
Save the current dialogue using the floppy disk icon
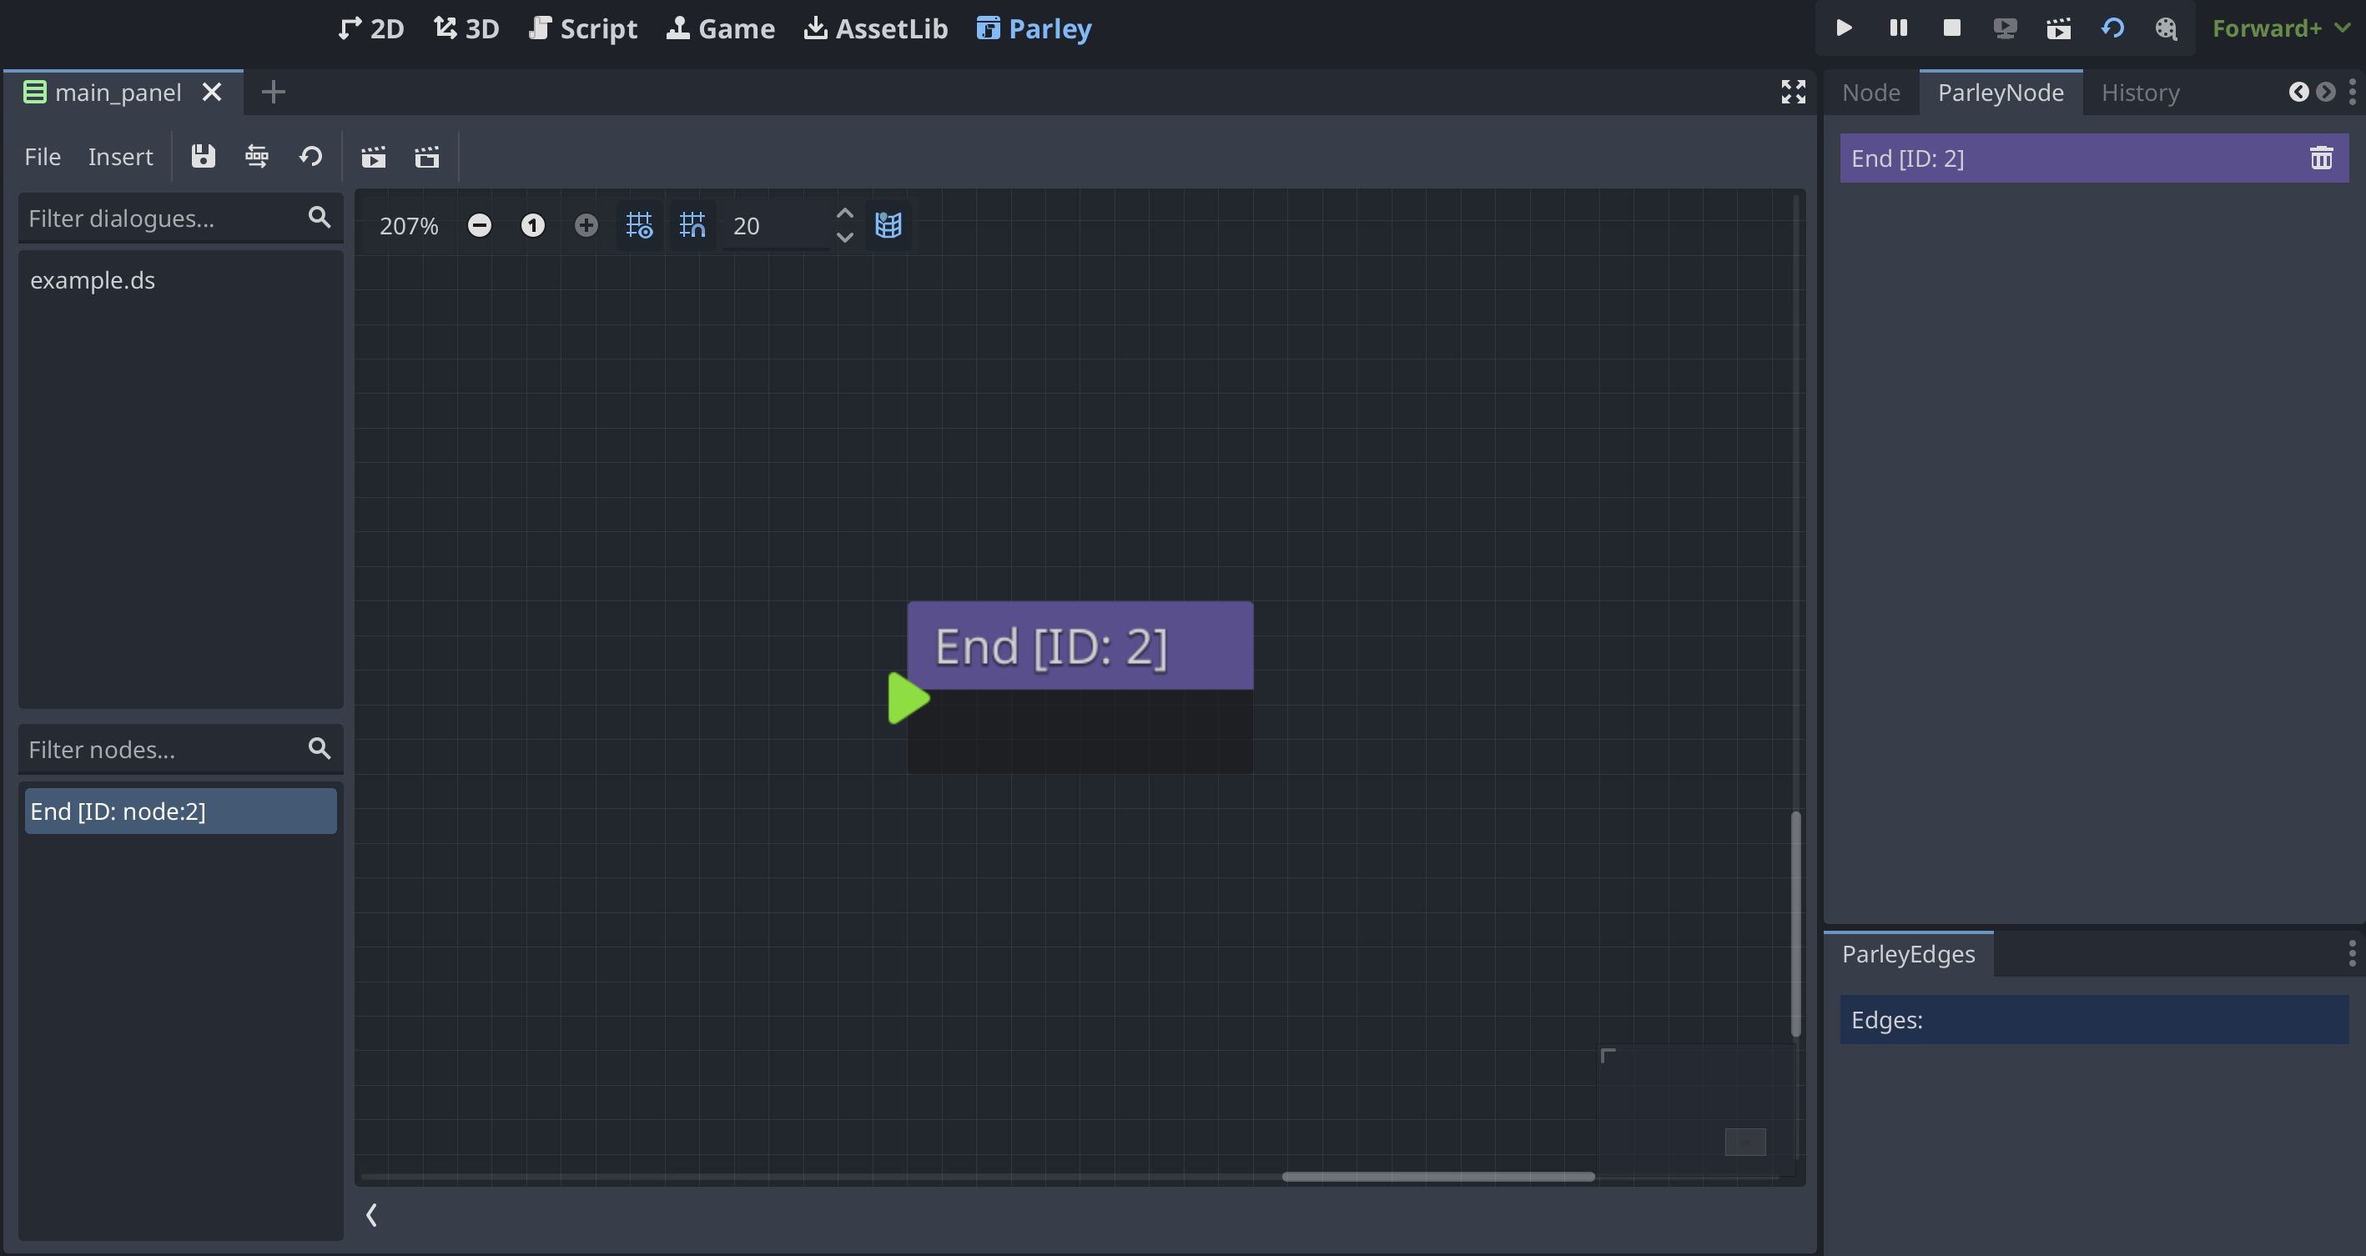(203, 156)
